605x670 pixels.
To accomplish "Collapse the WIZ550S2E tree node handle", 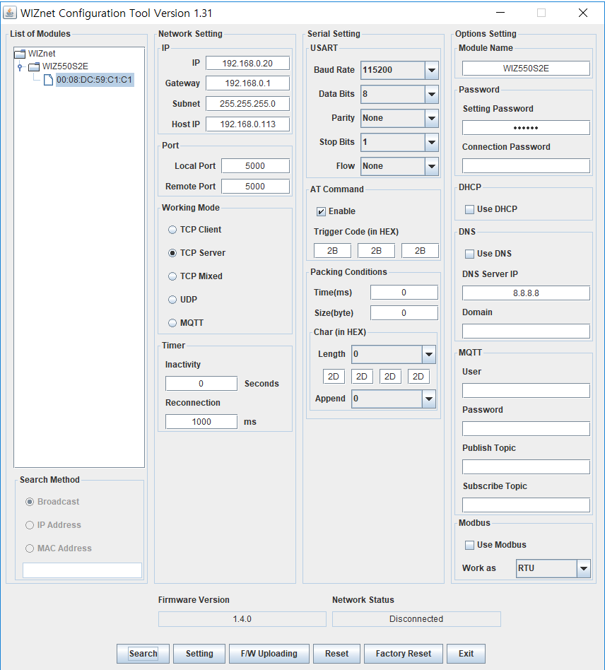I will coord(20,66).
